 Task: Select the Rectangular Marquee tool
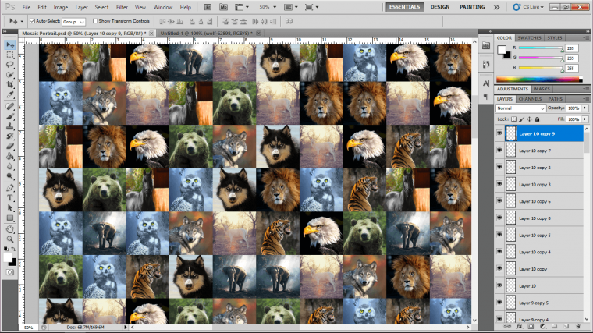point(10,55)
